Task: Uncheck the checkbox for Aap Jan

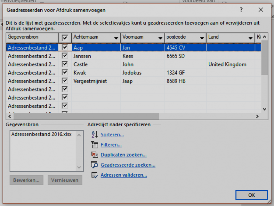Action: 65,47
